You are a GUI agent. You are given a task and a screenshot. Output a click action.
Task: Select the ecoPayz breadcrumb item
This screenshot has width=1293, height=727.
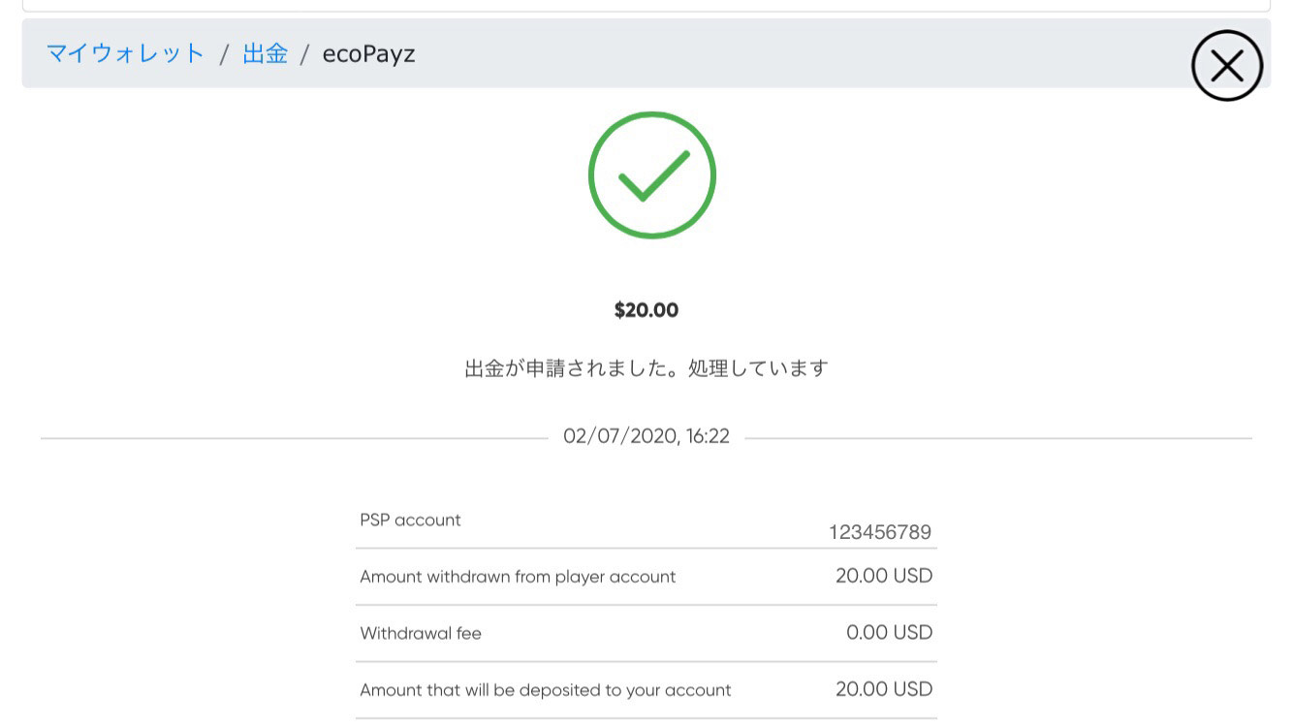click(x=368, y=53)
